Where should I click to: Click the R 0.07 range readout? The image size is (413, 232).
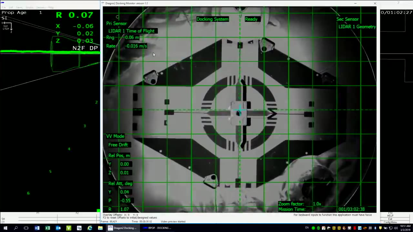tap(75, 15)
